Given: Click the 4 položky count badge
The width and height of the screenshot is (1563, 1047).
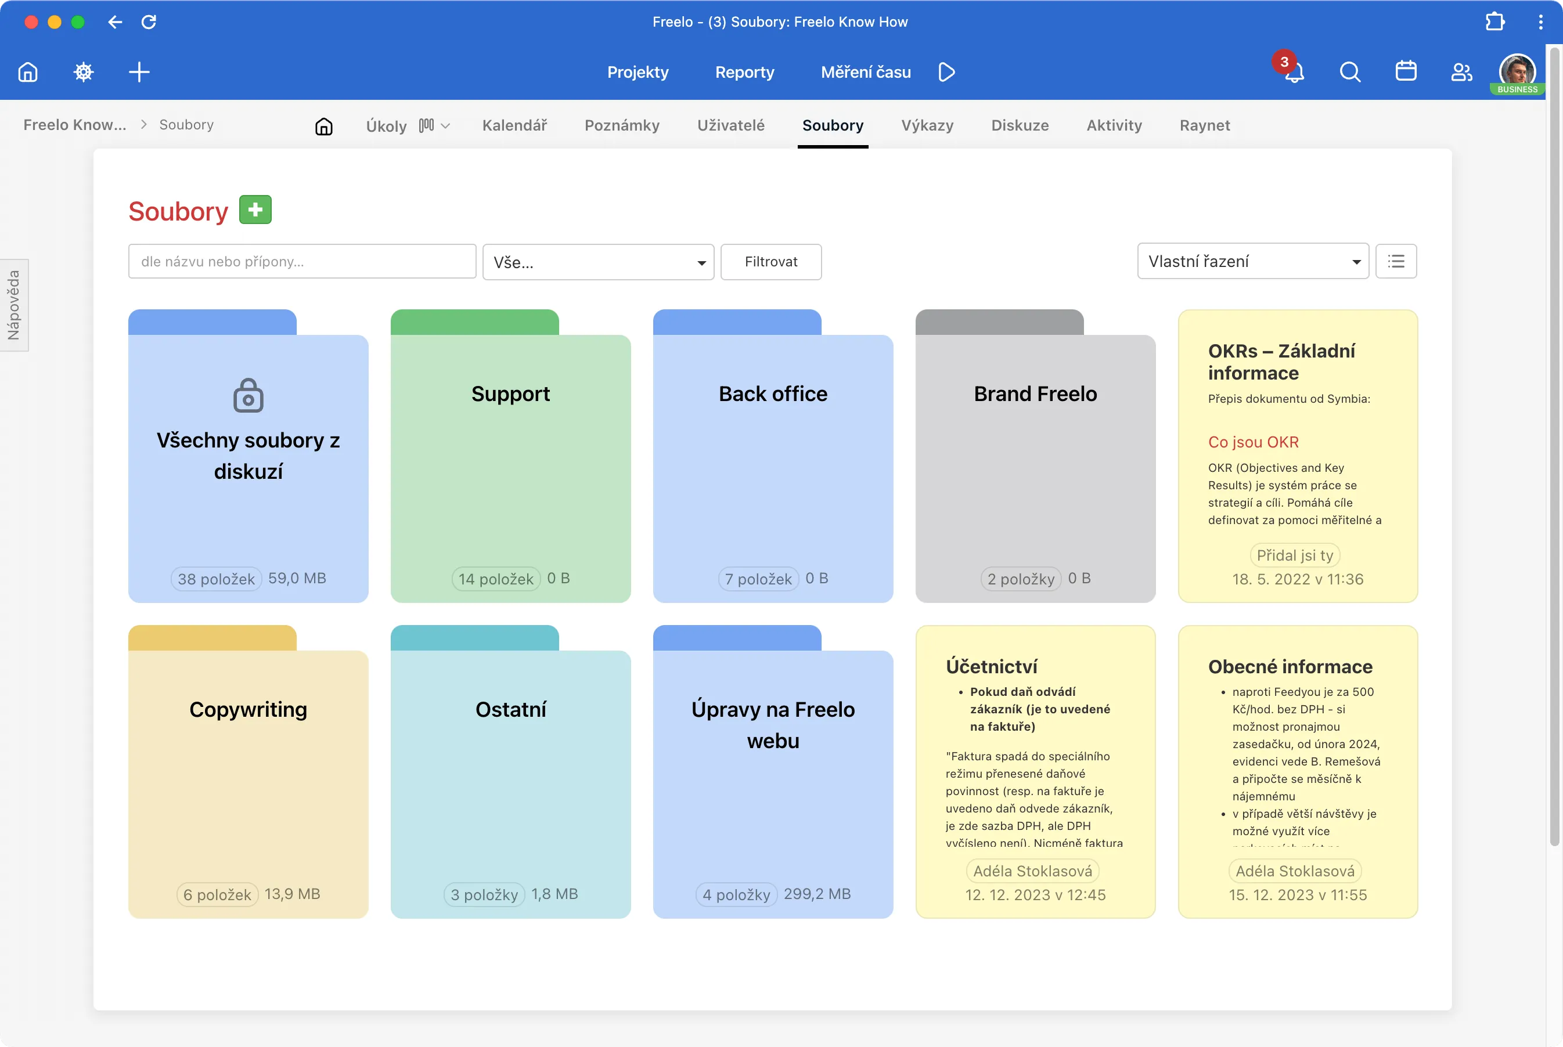Looking at the screenshot, I should click(x=737, y=895).
